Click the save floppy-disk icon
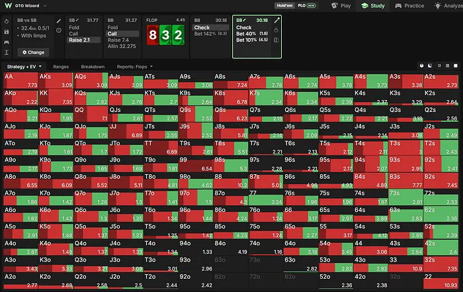 tap(7, 32)
